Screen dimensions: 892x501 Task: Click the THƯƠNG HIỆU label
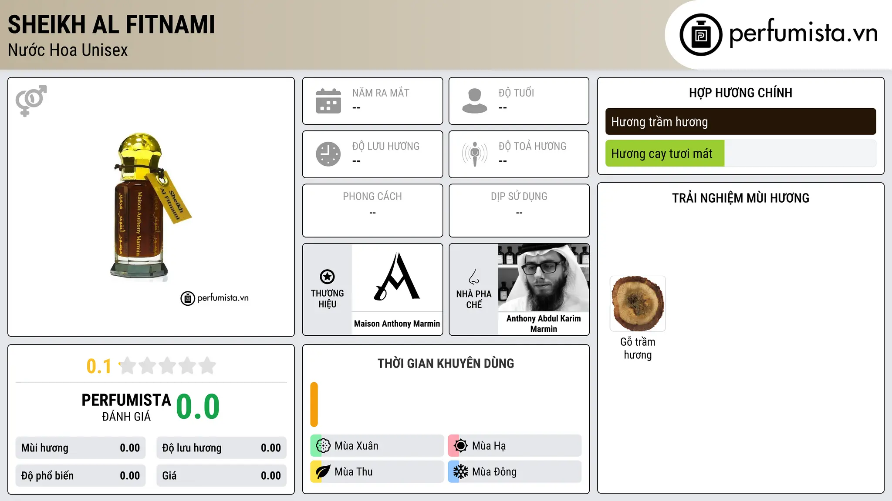click(x=327, y=299)
